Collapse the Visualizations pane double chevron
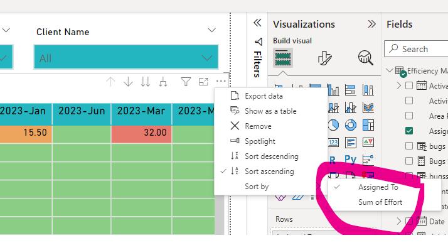Image resolution: width=448 pixels, height=245 pixels. [x=371, y=24]
